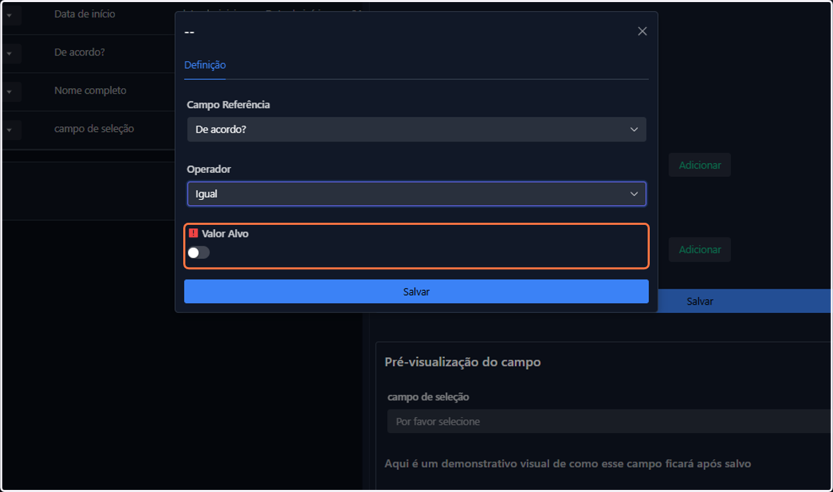Click the Aqui é um demonstrativo visual text
Viewport: 833px width, 492px height.
coord(568,463)
